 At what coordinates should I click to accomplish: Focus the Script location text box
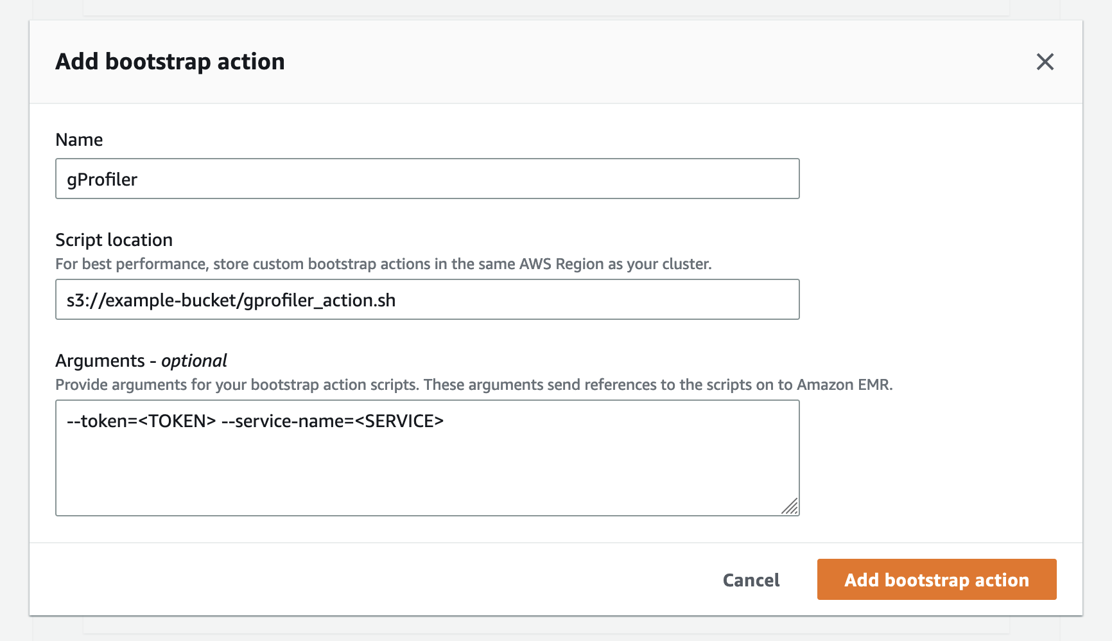pos(427,299)
